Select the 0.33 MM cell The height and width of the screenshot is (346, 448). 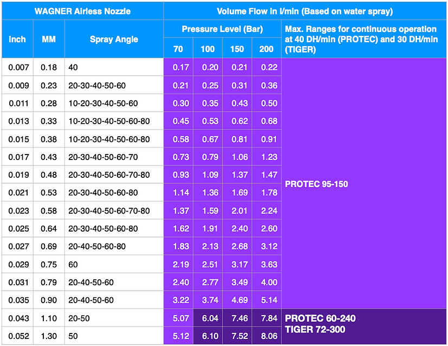(x=49, y=121)
